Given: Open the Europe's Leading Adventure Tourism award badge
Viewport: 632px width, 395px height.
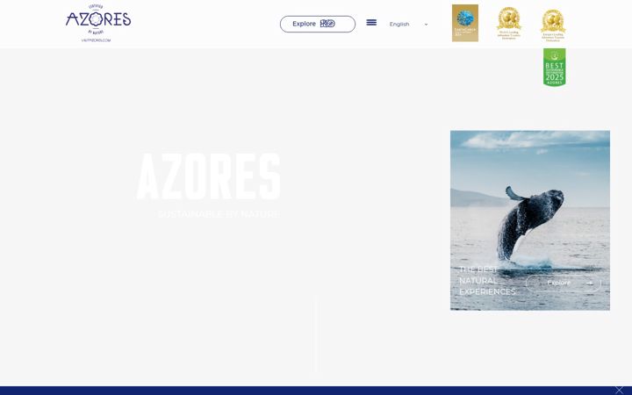Looking at the screenshot, I should 553,25.
